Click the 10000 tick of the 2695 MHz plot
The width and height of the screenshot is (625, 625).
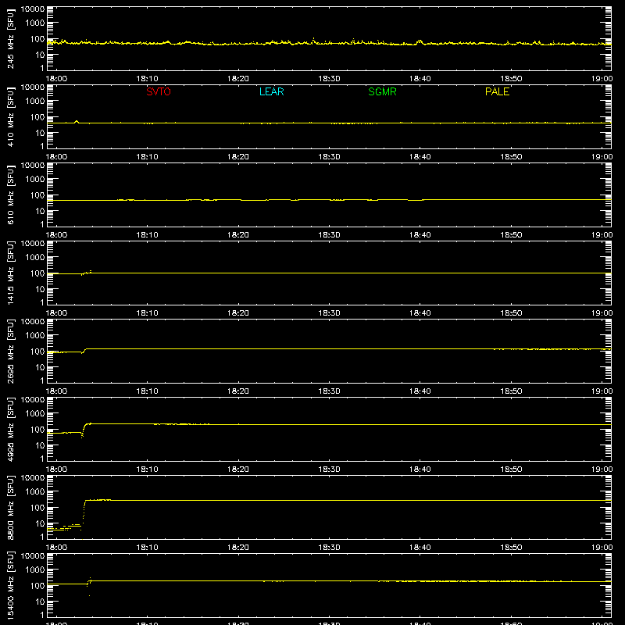[33, 321]
